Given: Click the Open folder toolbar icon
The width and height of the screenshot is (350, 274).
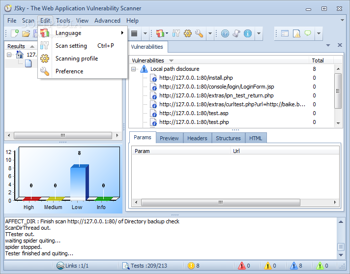Looking at the screenshot, I should 26,33.
